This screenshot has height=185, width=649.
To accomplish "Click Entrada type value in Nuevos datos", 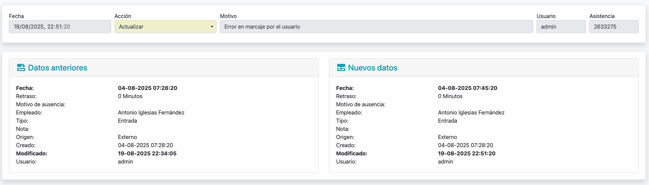I will click(x=447, y=121).
